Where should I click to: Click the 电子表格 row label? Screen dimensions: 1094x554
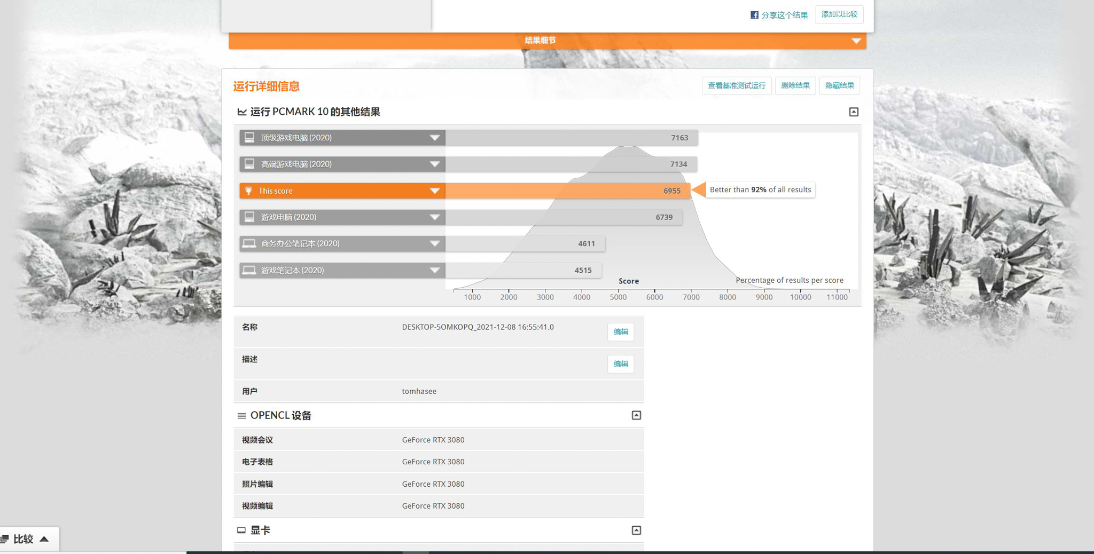pyautogui.click(x=257, y=462)
